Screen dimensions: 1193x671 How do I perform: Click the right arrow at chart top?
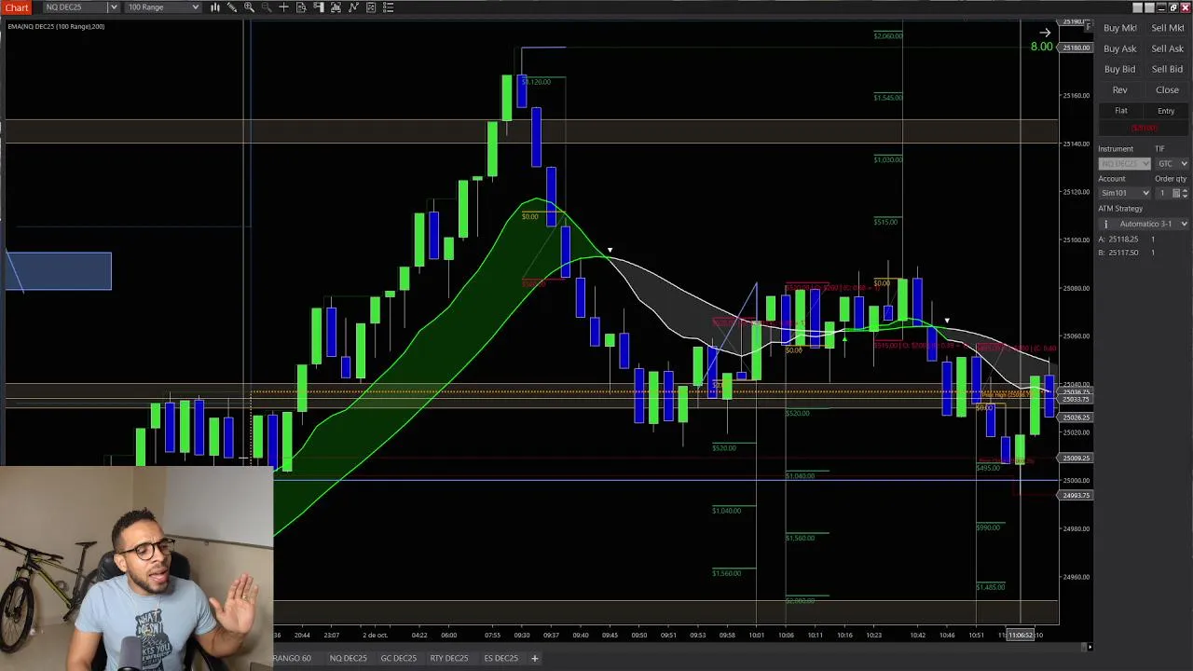pos(1045,33)
